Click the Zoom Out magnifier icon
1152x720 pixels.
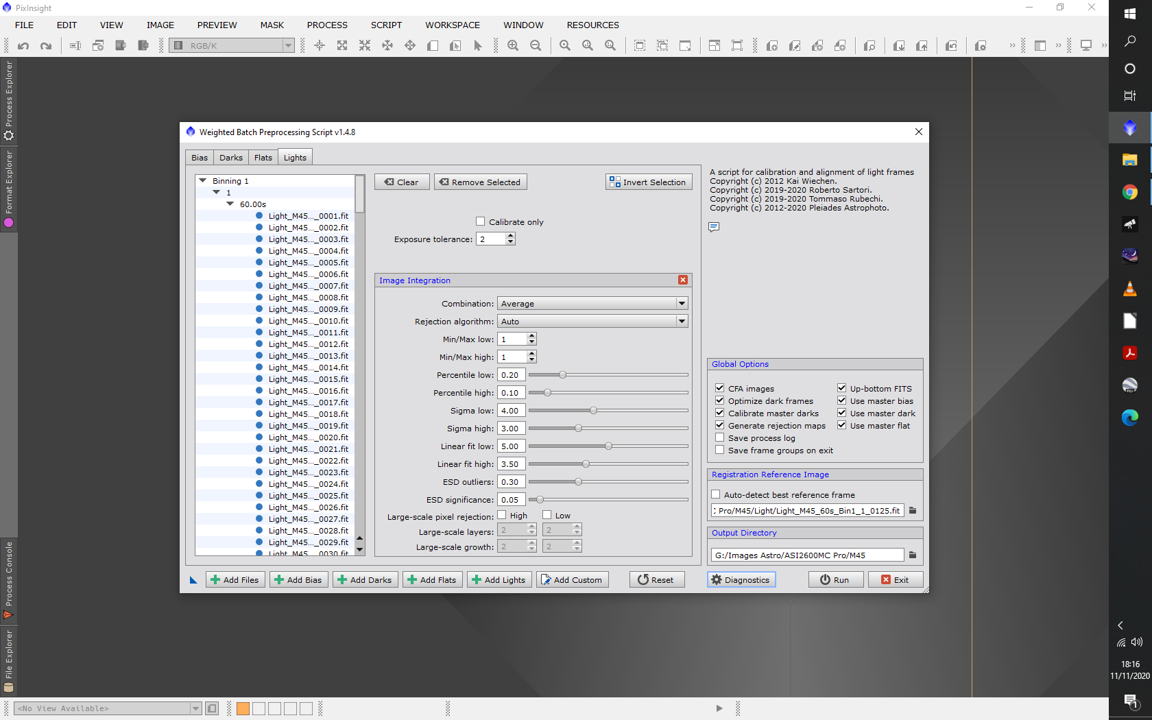point(536,46)
